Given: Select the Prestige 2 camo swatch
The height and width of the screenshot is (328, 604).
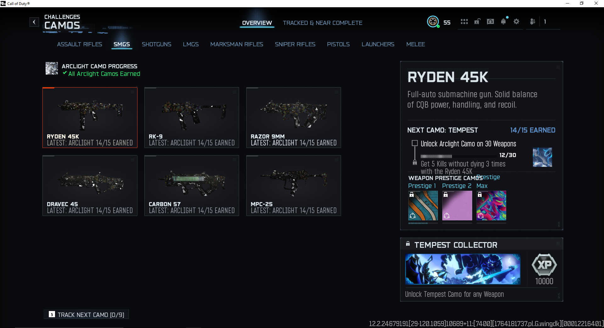Looking at the screenshot, I should [x=457, y=206].
